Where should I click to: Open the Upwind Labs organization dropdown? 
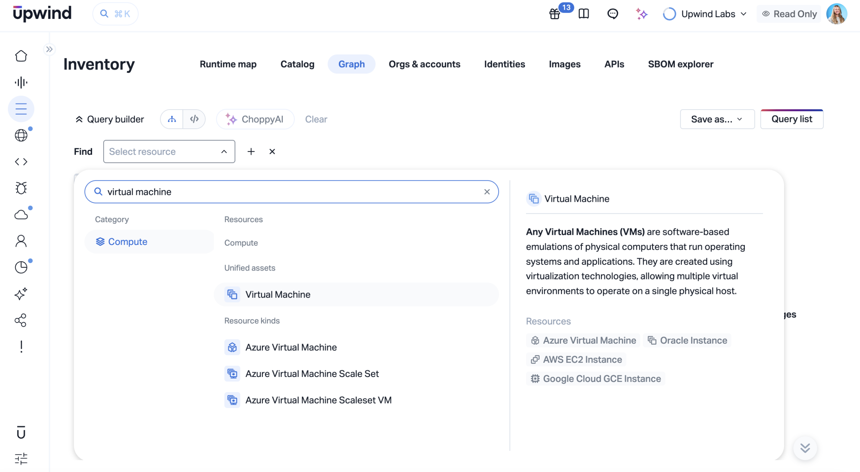(705, 14)
